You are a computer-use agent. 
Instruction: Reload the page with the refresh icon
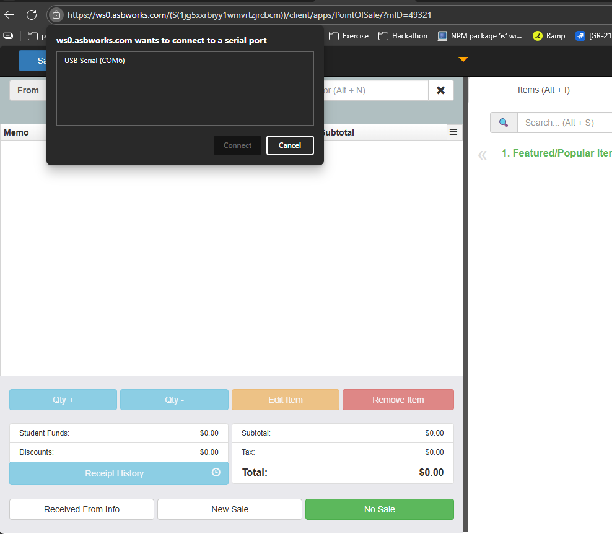click(32, 15)
